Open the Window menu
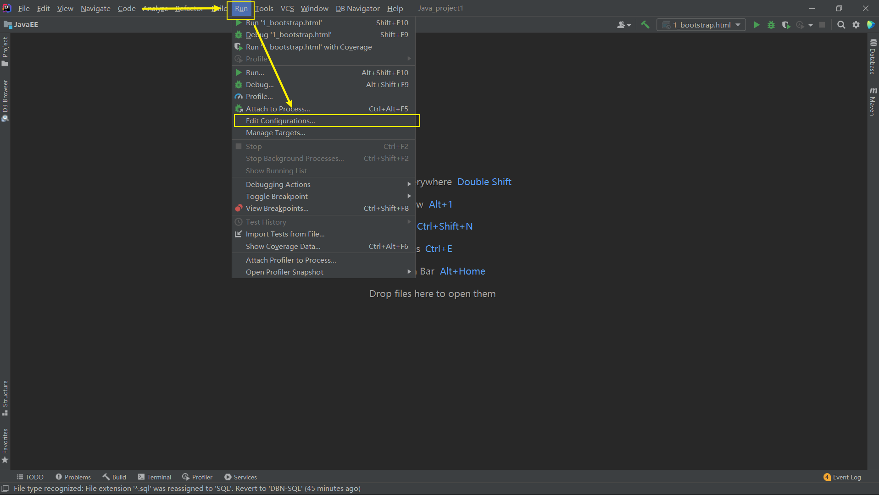Viewport: 879px width, 495px height. click(x=314, y=8)
